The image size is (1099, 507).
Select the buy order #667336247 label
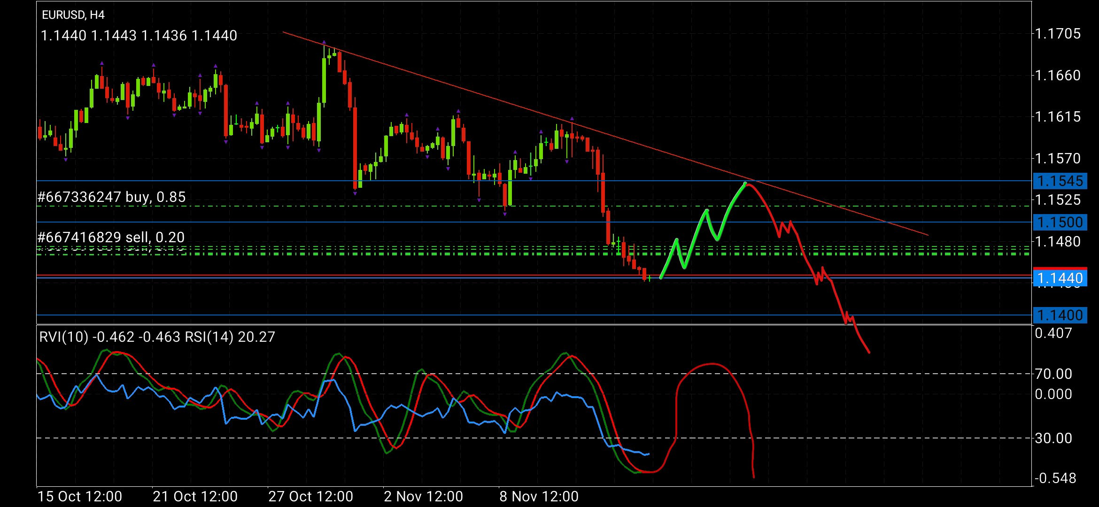(x=111, y=197)
